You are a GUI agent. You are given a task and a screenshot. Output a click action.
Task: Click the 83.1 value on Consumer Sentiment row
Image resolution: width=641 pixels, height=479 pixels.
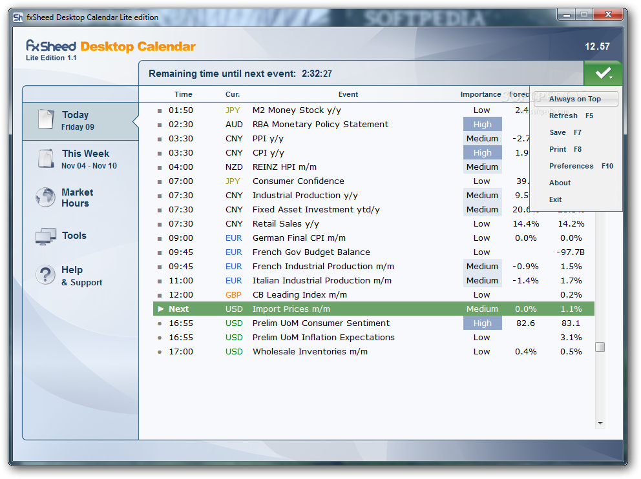571,323
